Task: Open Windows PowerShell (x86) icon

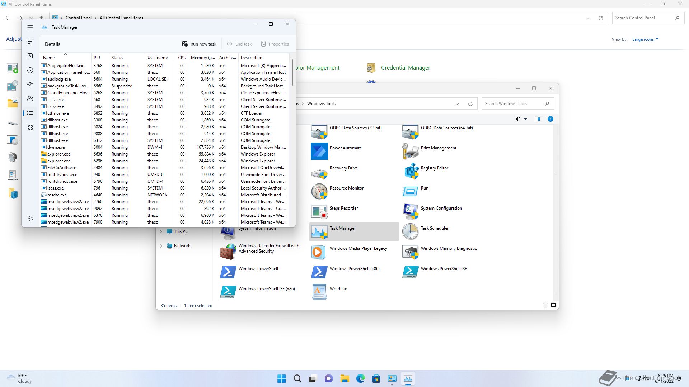Action: (x=319, y=272)
